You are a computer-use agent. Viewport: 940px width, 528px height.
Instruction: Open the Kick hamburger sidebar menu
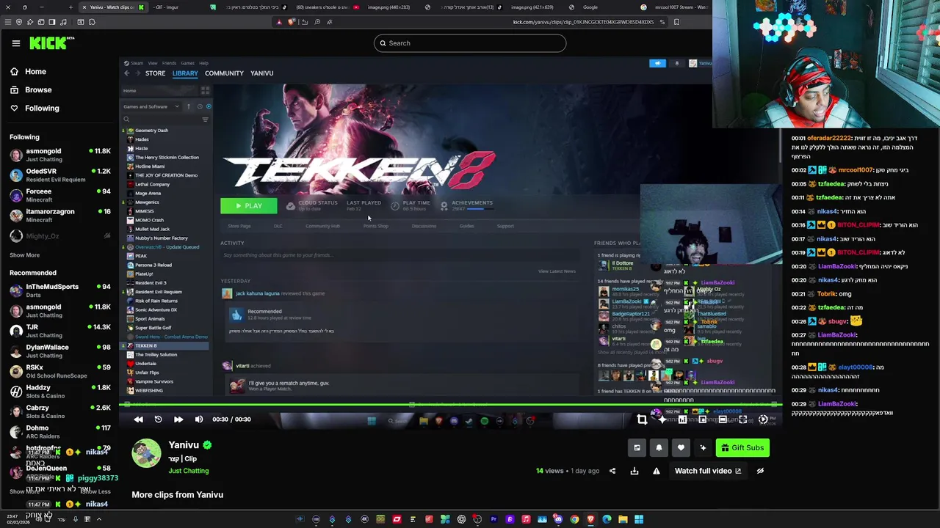15,43
